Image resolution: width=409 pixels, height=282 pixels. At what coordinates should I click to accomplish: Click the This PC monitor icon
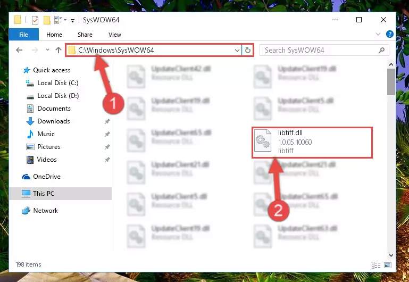(x=26, y=194)
